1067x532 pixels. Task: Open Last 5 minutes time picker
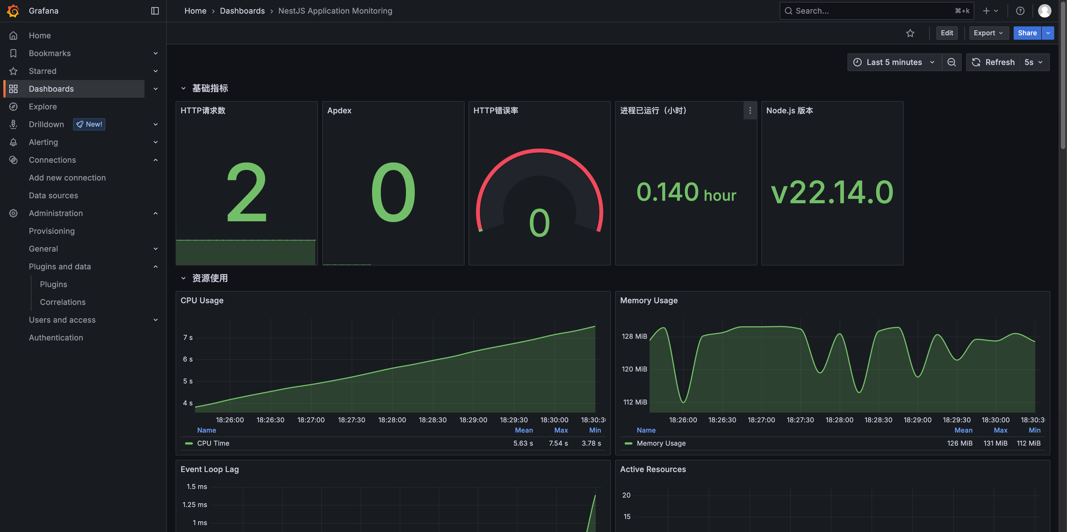(894, 62)
